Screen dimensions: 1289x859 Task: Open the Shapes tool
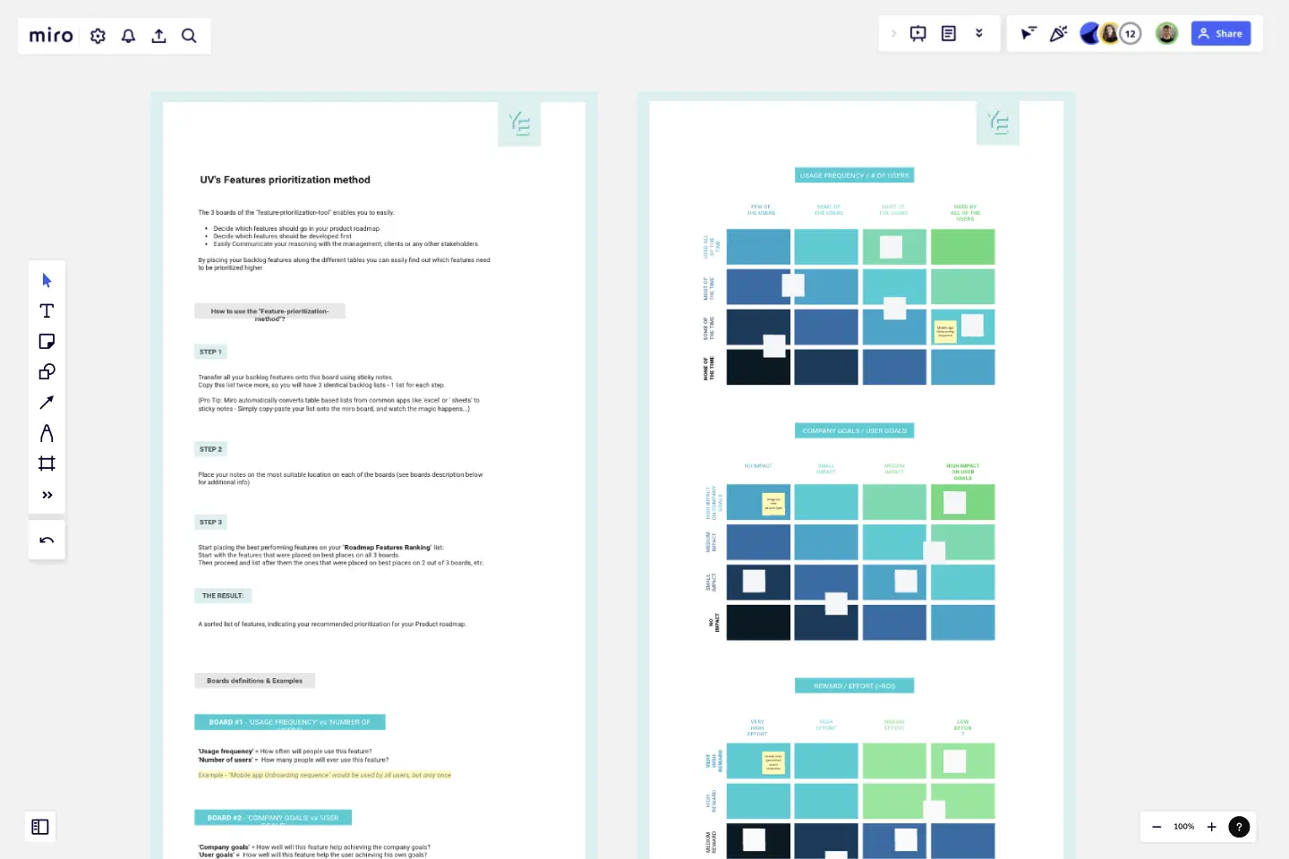[47, 371]
